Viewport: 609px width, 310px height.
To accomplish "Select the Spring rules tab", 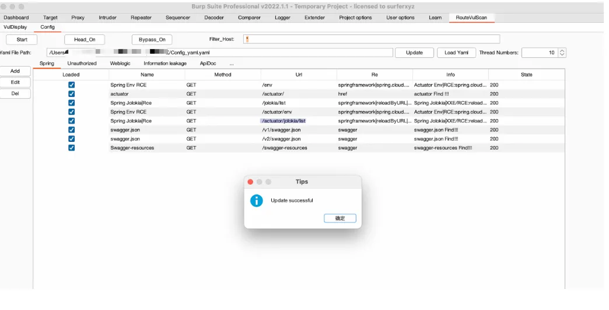I will point(47,63).
